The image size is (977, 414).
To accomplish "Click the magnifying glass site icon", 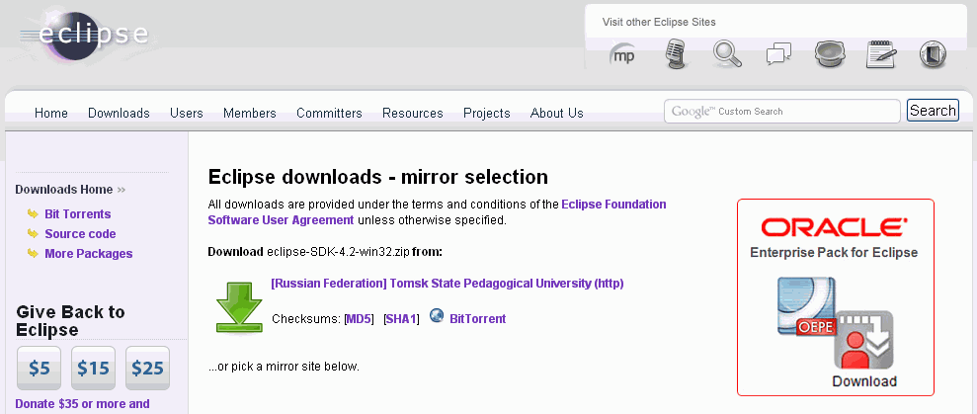I will (x=727, y=53).
